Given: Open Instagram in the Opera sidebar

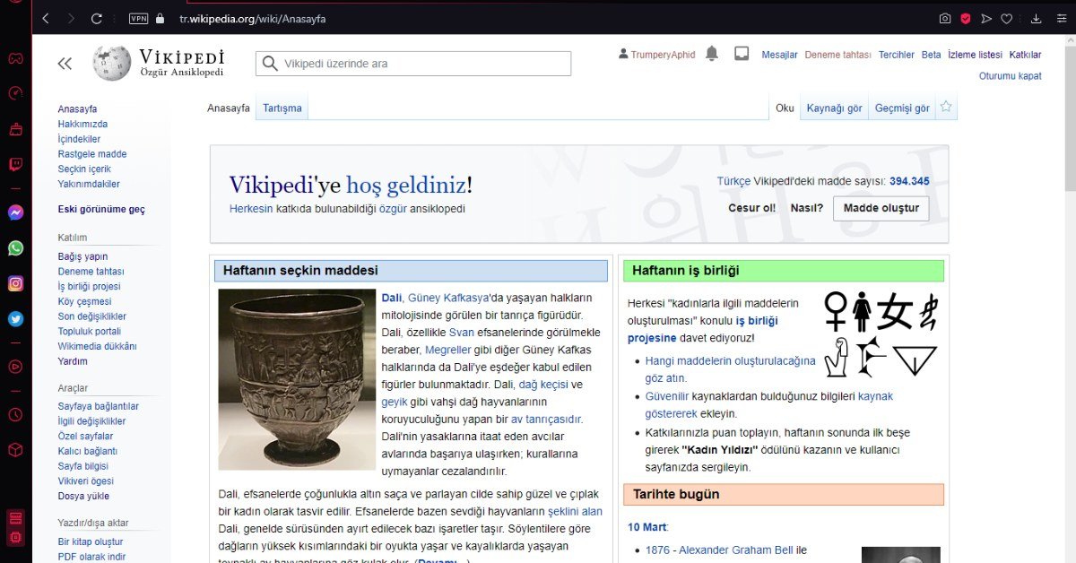Looking at the screenshot, I should tap(15, 283).
